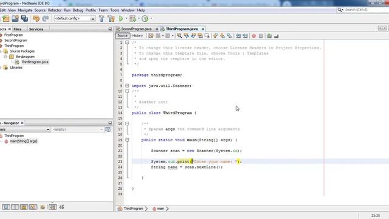Image resolution: width=389 pixels, height=219 pixels.
Task: Shift line right icon
Action: coord(245,36)
